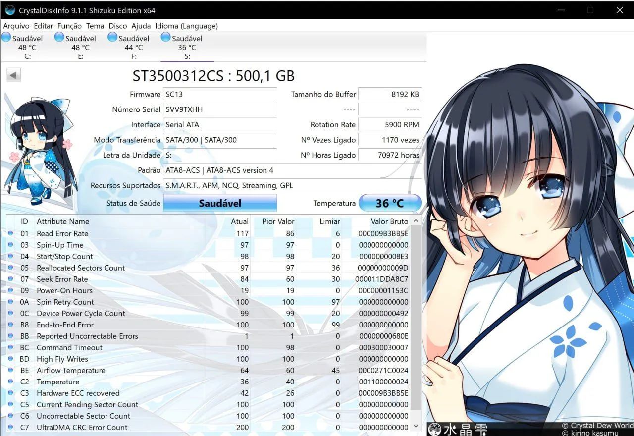Open the Arquivo menu

(x=16, y=26)
